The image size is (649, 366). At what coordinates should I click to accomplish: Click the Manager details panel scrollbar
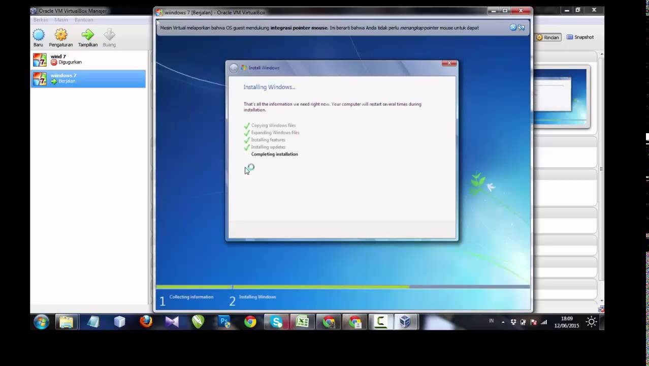tap(601, 168)
